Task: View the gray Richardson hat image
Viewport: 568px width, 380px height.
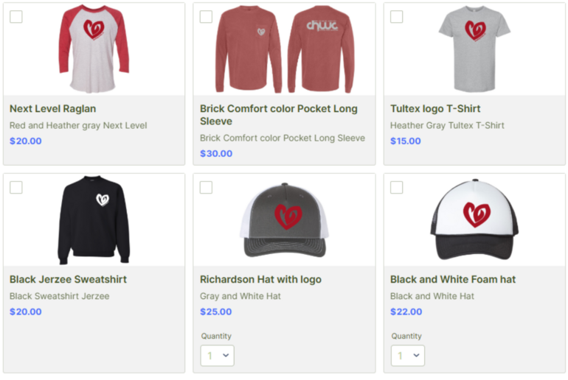Action: (284, 219)
